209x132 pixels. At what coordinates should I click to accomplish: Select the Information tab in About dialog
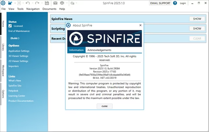76,50
